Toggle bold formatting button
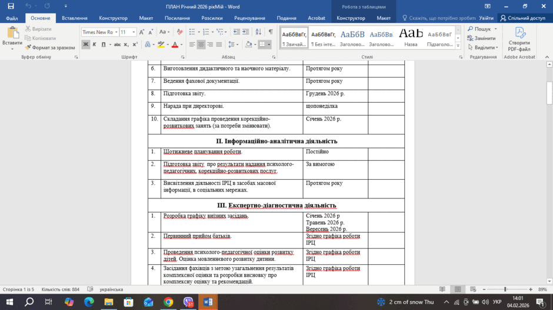 pyautogui.click(x=85, y=45)
